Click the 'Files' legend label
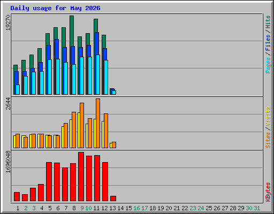 (268, 42)
